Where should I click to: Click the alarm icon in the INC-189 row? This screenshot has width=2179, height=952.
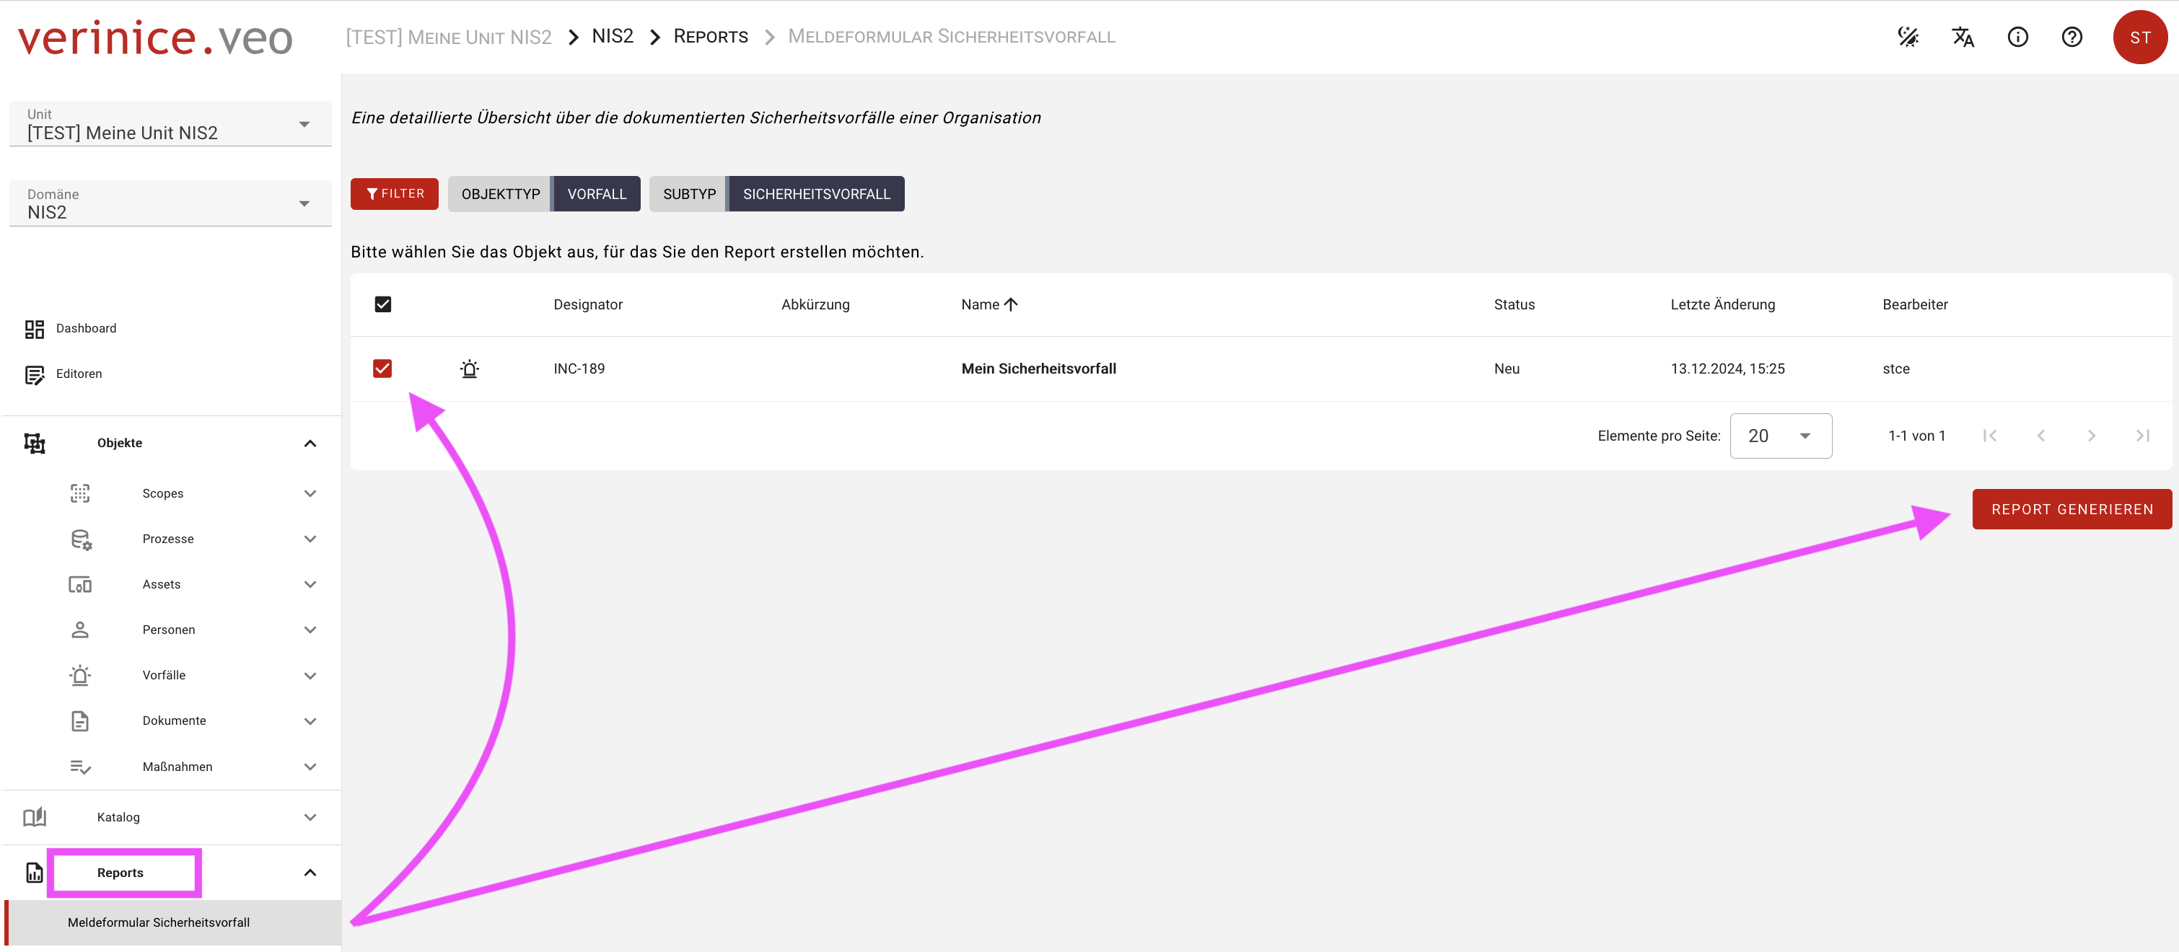(x=470, y=369)
